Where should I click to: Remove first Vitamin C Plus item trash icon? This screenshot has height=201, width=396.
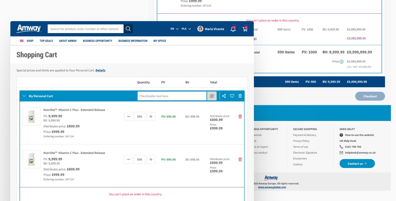[x=240, y=117]
